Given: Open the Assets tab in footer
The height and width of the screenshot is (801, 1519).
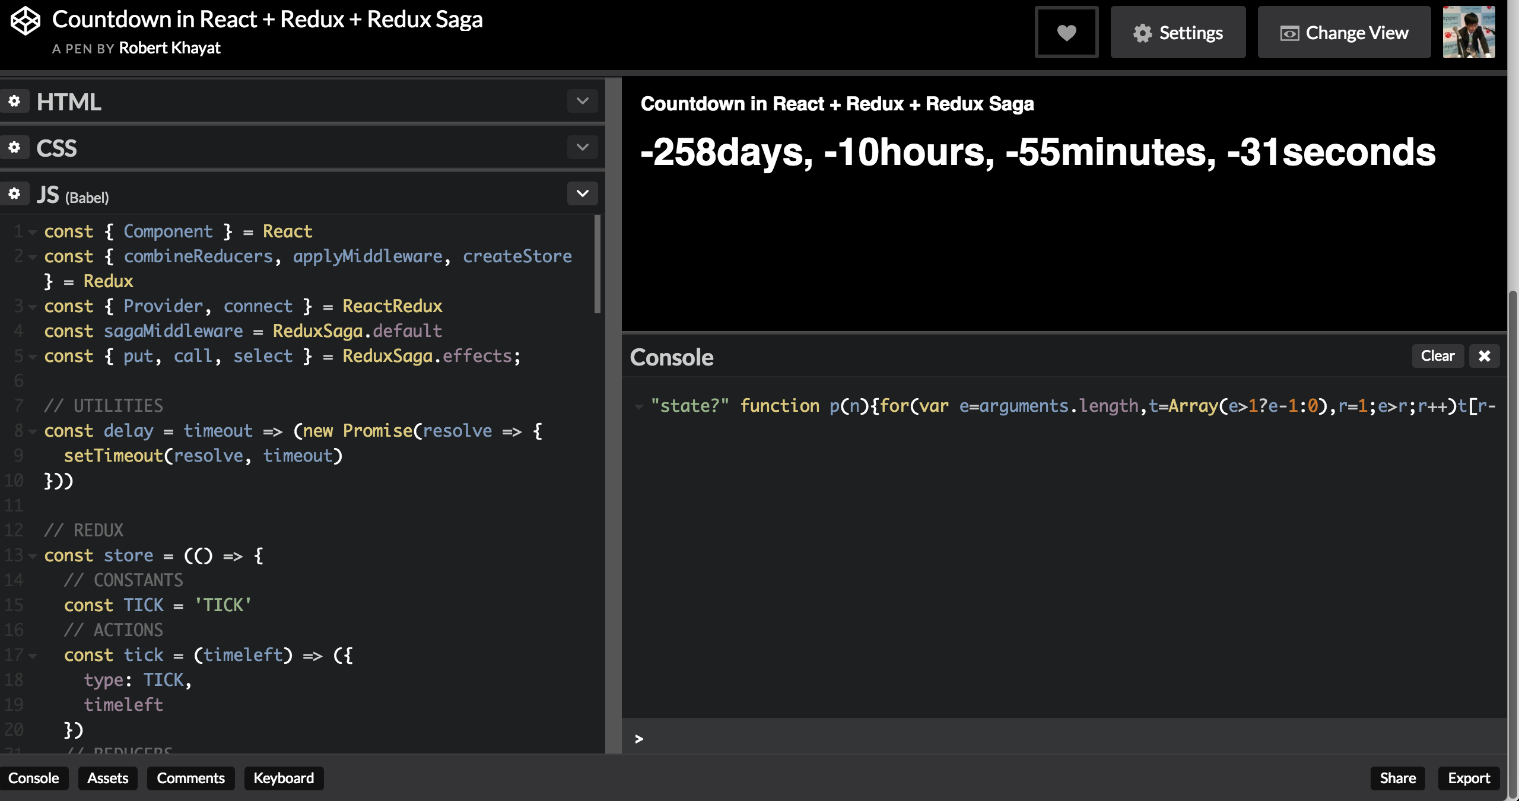Looking at the screenshot, I should (107, 778).
